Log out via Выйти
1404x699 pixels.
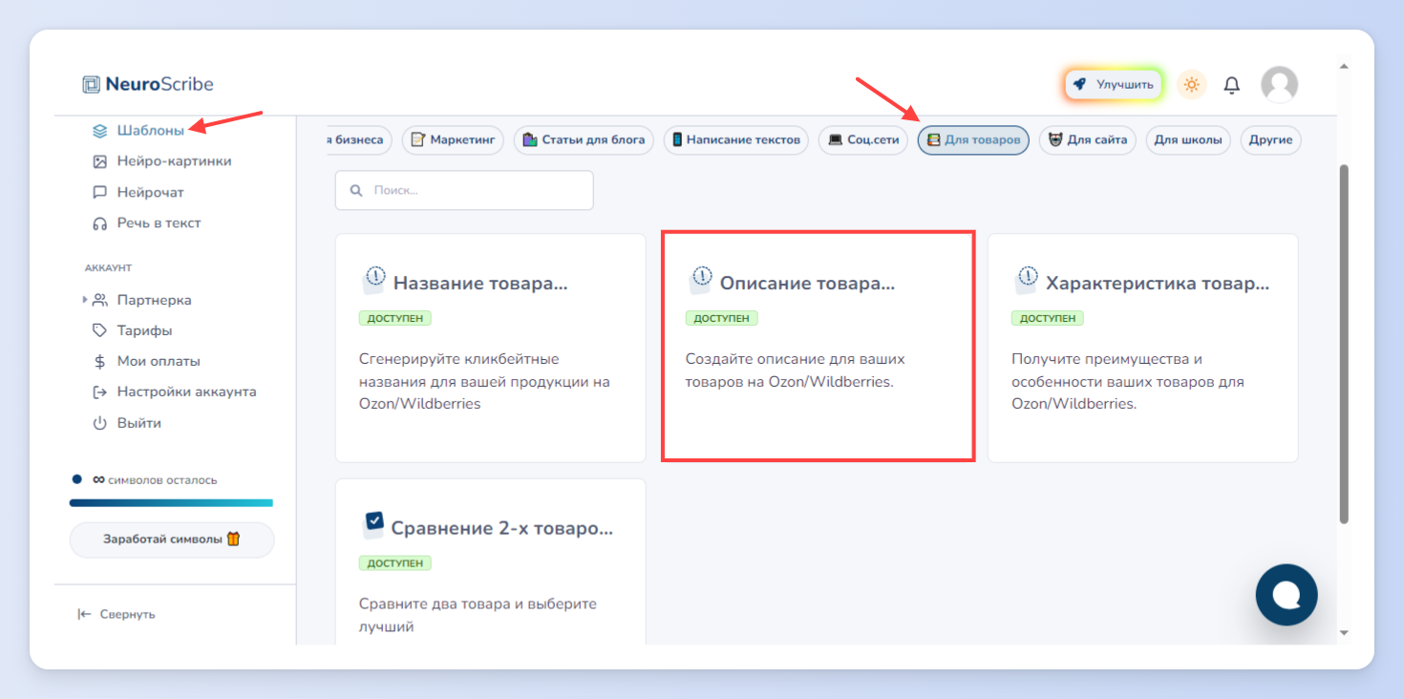[138, 423]
